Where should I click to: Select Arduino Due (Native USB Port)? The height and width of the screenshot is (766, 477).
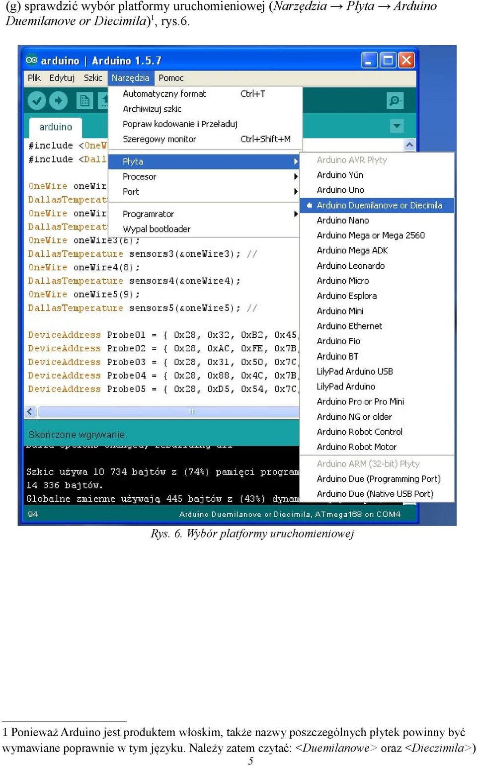(x=377, y=494)
